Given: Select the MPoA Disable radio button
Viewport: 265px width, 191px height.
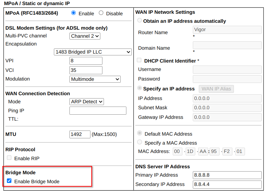Looking at the screenshot, I should [x=101, y=13].
